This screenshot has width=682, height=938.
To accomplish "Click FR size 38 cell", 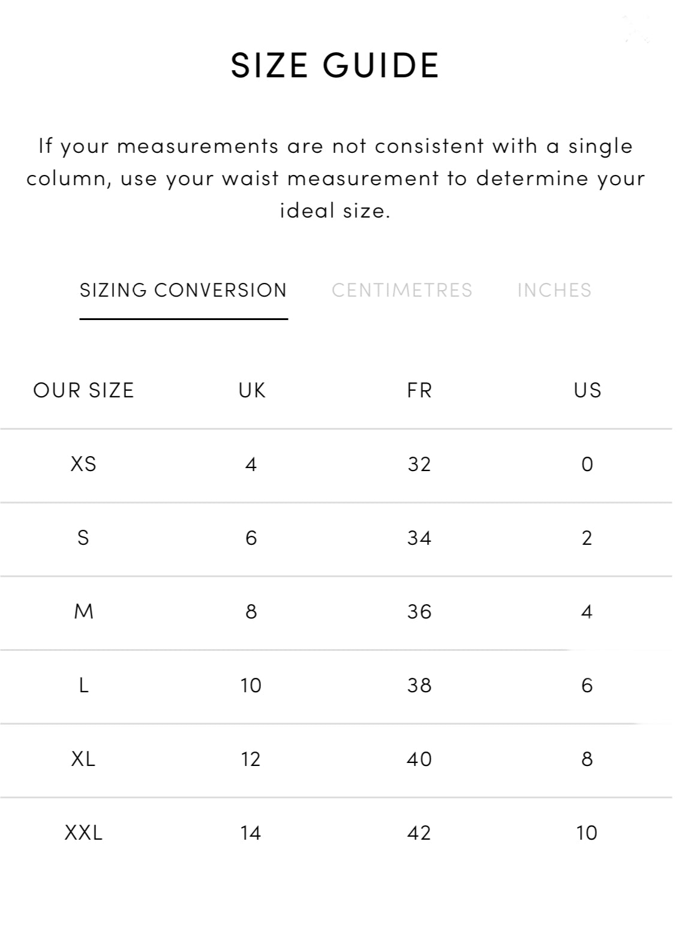I will point(419,685).
